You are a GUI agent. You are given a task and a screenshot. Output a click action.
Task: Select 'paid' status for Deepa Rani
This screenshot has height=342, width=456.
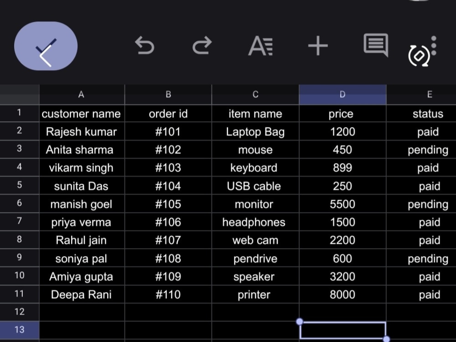click(421, 295)
